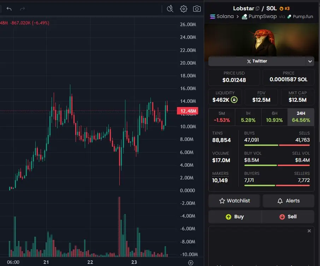The width and height of the screenshot is (320, 266).
Task: Click the redo arrow icon
Action: tap(23, 9)
